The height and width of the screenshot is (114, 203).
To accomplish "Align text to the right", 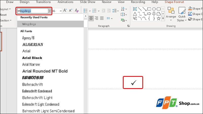I will pyautogui.click(x=96, y=18).
